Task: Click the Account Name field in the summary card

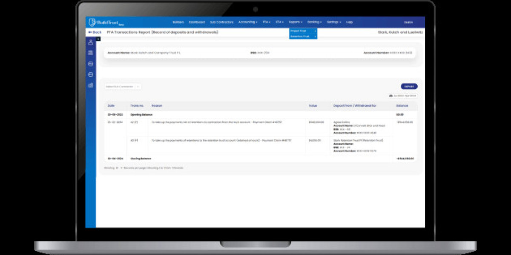Action: [x=144, y=53]
